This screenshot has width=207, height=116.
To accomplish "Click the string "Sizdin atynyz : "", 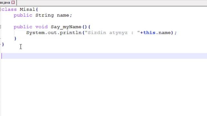I will (x=112, y=33).
